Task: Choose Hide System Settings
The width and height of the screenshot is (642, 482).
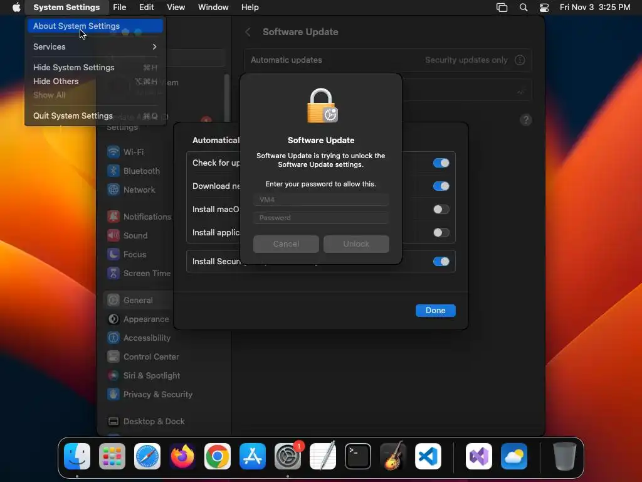Action: (95, 67)
